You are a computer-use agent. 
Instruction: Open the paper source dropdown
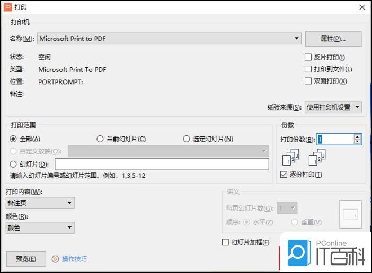click(x=333, y=107)
